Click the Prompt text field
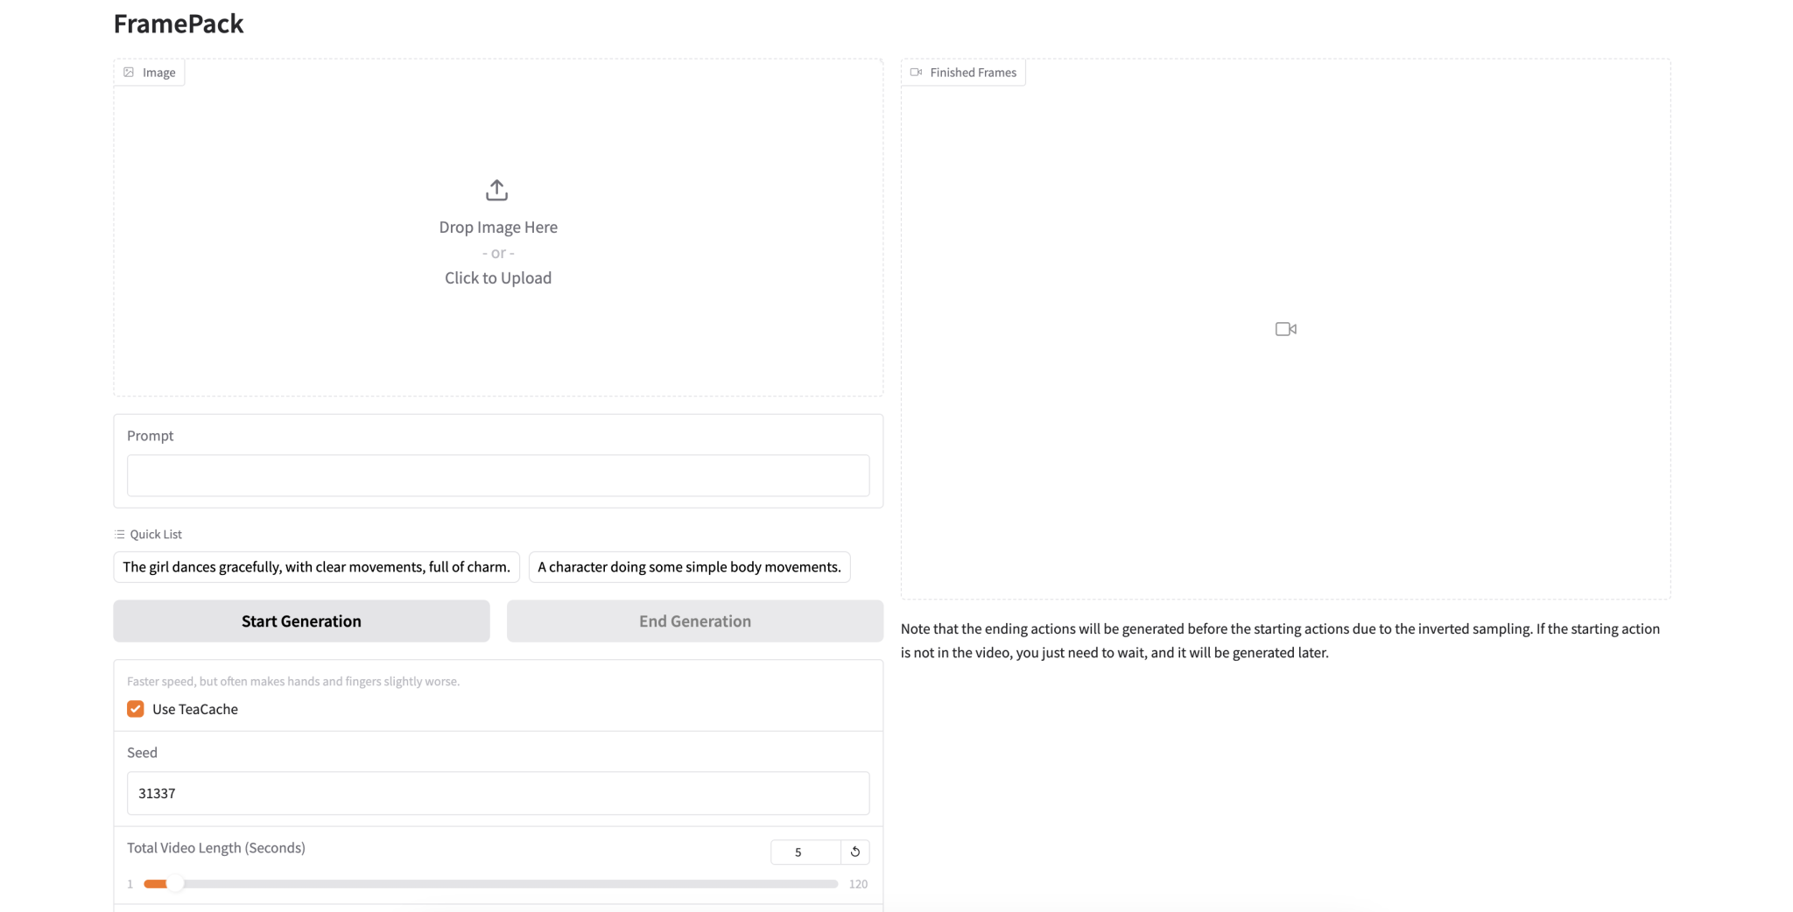This screenshot has height=912, width=1793. click(497, 475)
